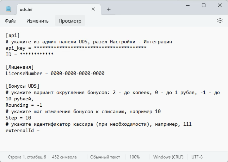Open the Просмотр menu
Viewport: 228px width, 162px height.
70,21
